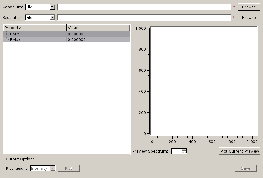Click the EMax value cell
Image resolution: width=263 pixels, height=178 pixels.
[x=98, y=39]
